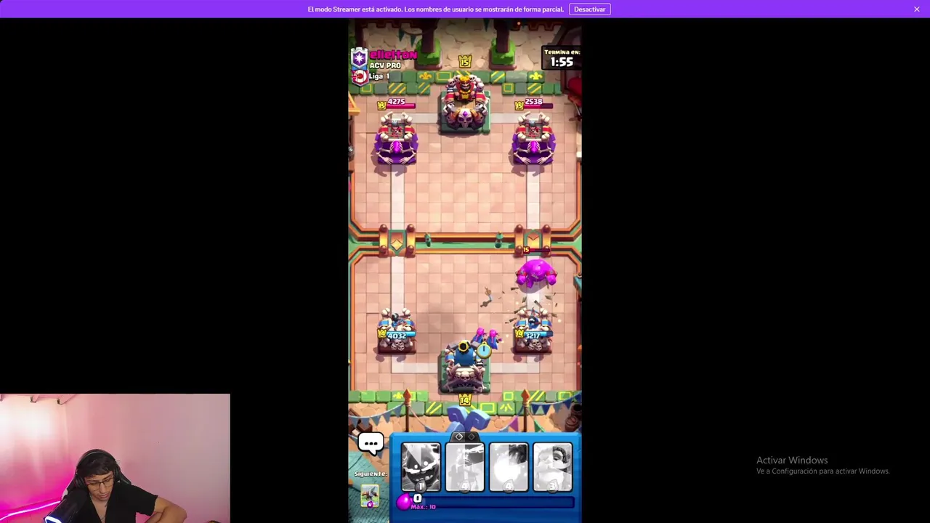Click your princess tower with 4032 health
930x523 pixels.
(396, 331)
